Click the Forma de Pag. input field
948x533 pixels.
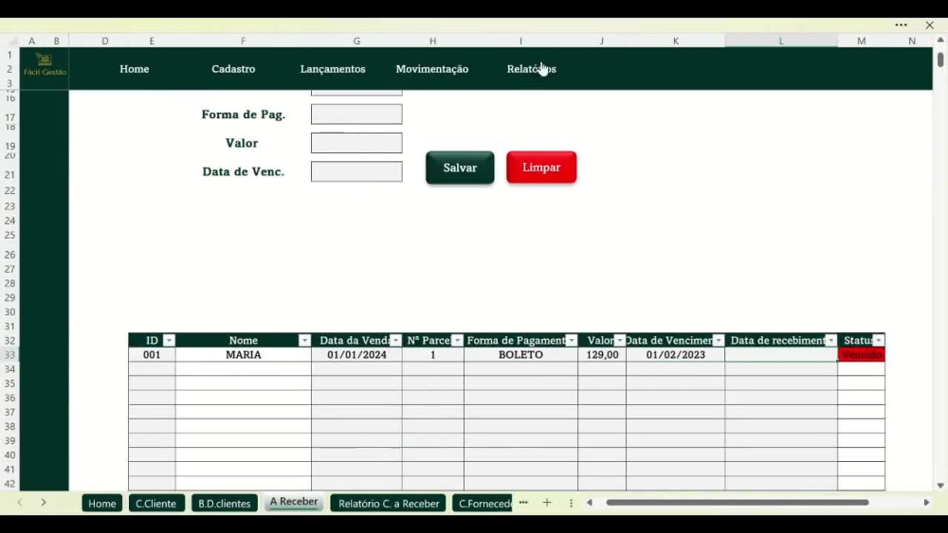point(356,115)
